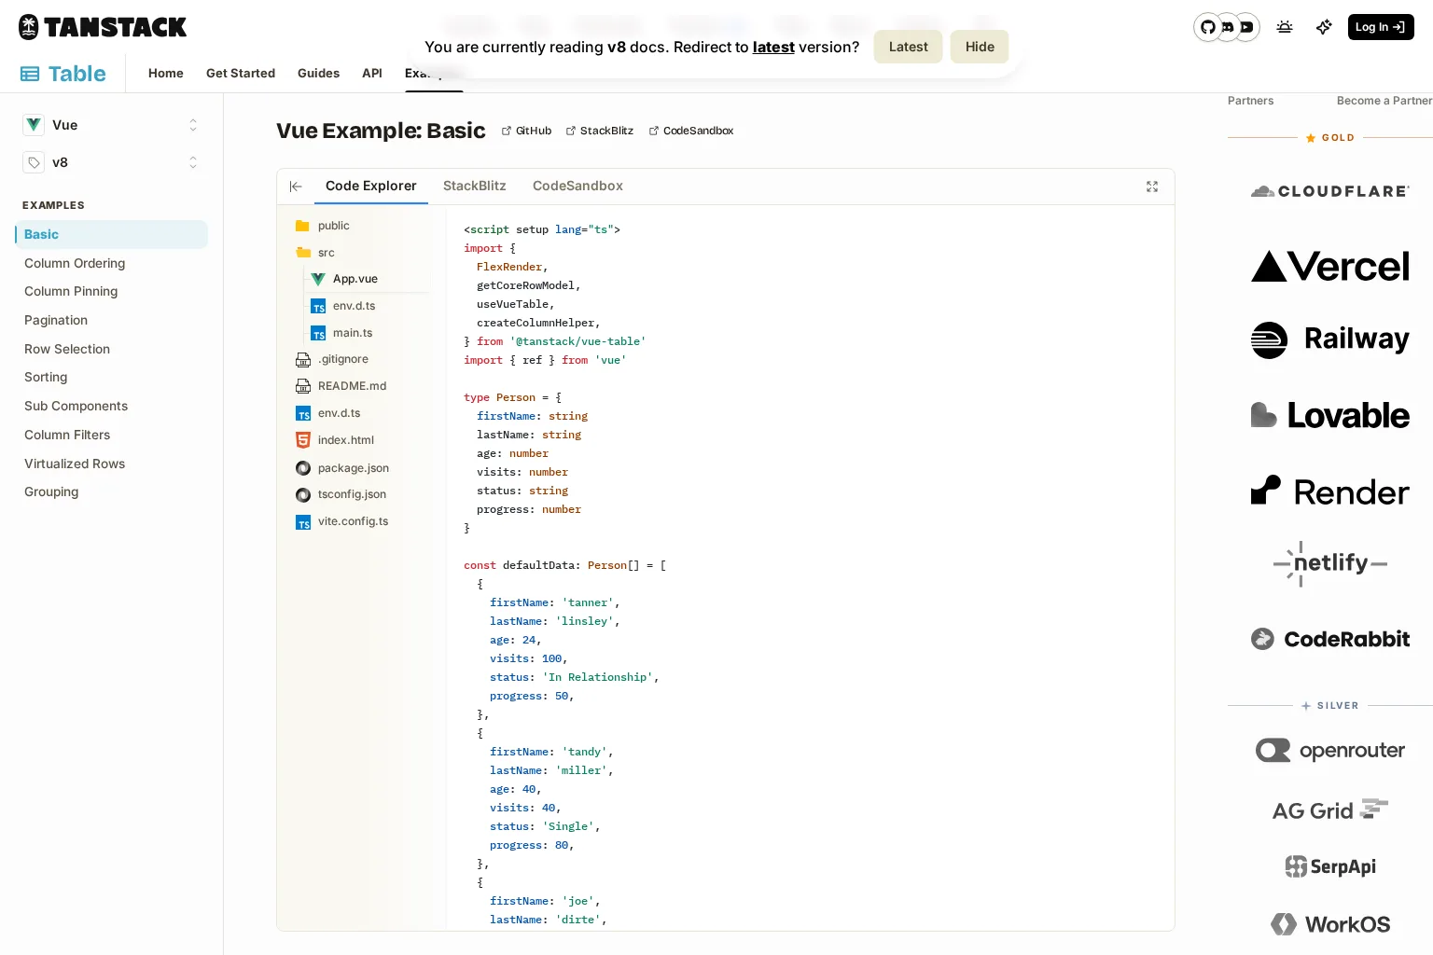The width and height of the screenshot is (1433, 955).
Task: Open the Column Ordering example
Action: (75, 263)
